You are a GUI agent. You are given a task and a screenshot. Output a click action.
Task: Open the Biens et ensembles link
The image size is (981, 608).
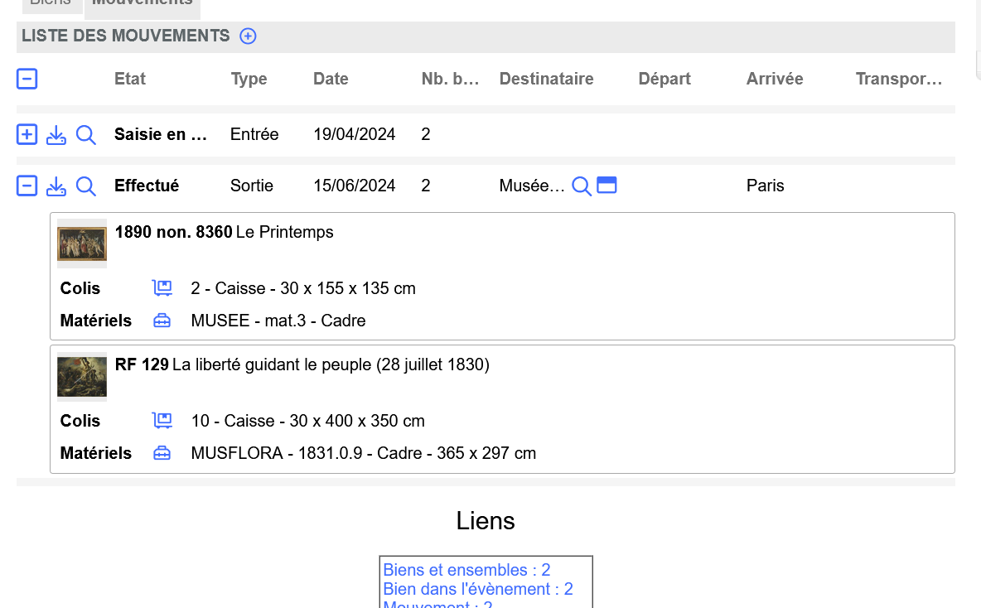click(x=466, y=570)
